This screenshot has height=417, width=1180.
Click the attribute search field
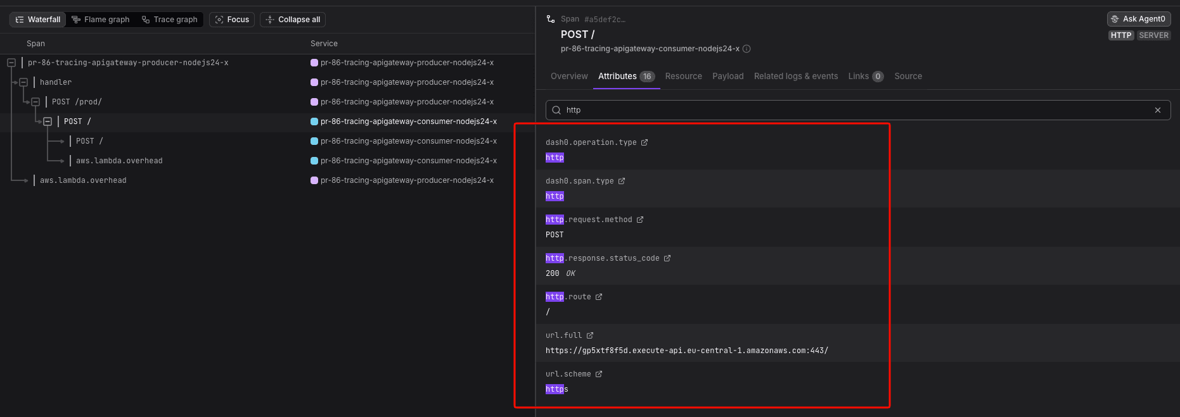[858, 110]
